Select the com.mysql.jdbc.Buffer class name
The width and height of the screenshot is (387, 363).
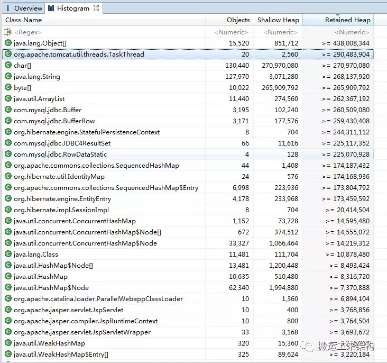(x=48, y=110)
